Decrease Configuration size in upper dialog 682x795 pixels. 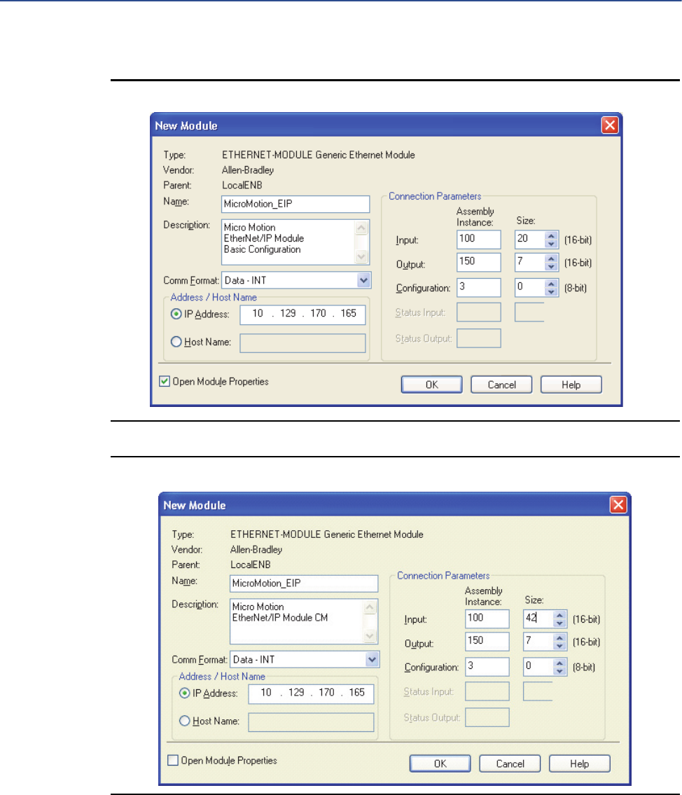point(551,292)
